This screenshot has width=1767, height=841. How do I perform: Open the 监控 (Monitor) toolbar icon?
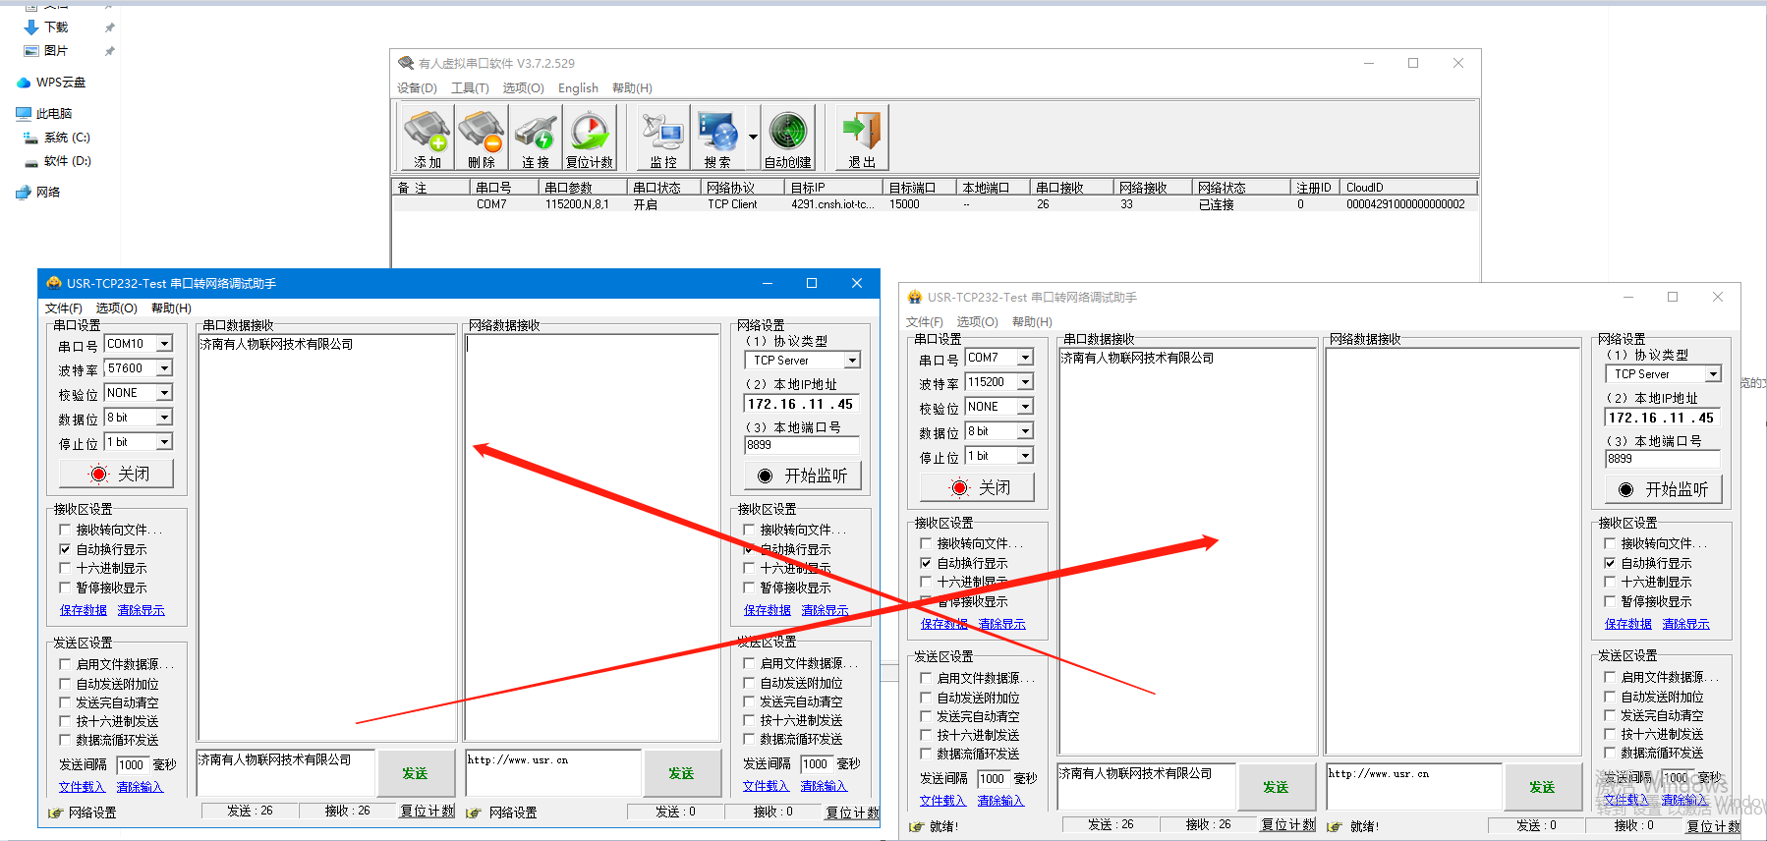(663, 139)
